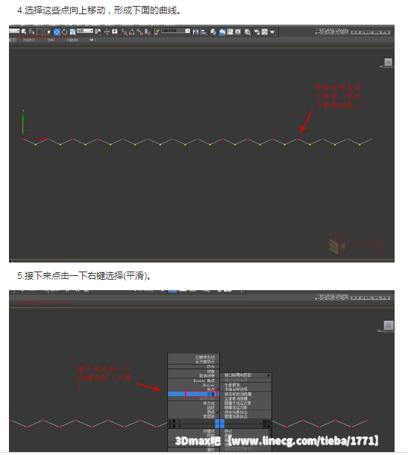Click 变换 quad menu header
Screen dimensions: 408x455
click(x=267, y=426)
